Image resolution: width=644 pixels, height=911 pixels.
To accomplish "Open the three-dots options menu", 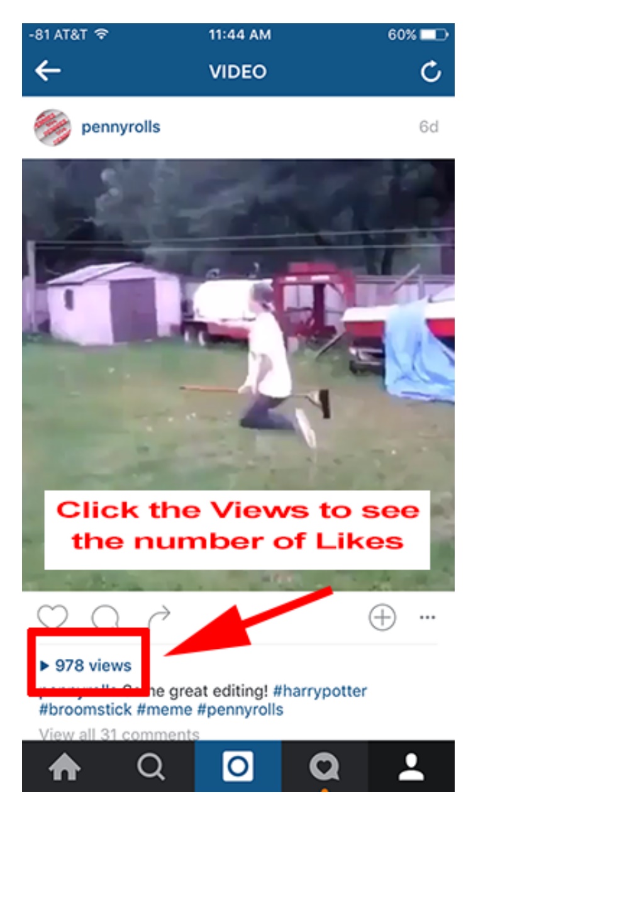I will [x=428, y=617].
